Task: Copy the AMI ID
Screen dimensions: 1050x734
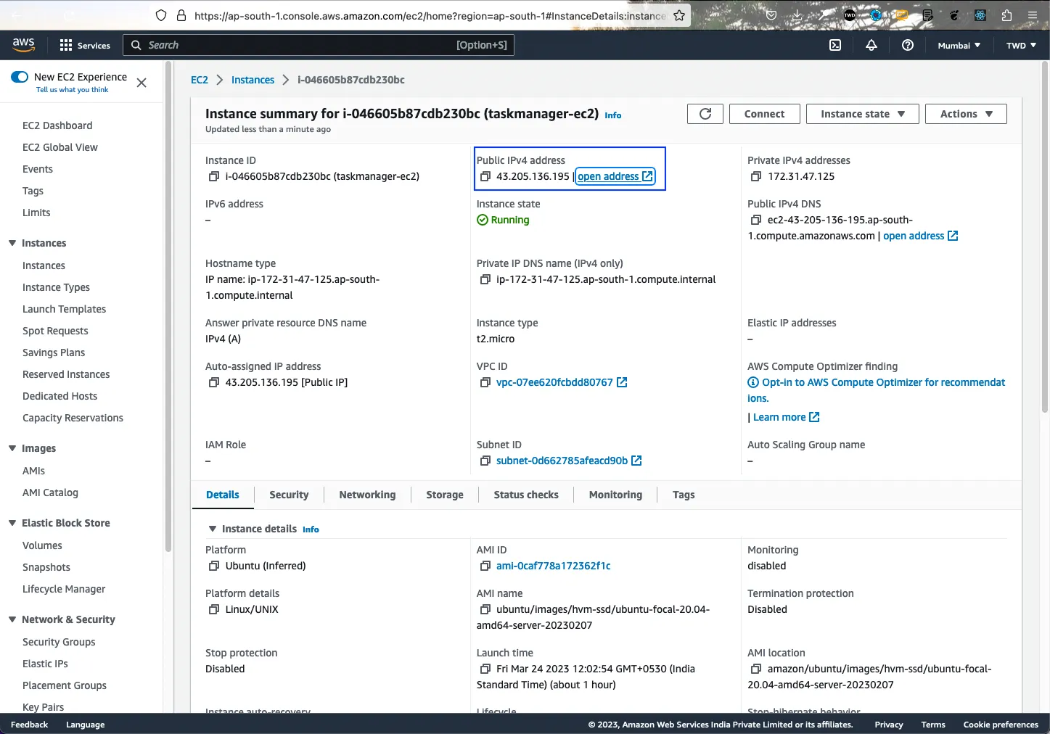Action: click(485, 566)
